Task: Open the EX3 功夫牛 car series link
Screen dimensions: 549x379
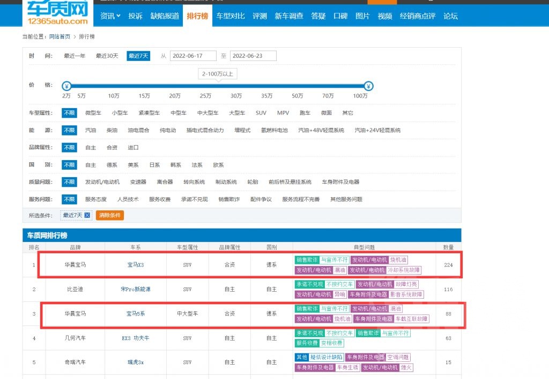Action: pos(136,338)
